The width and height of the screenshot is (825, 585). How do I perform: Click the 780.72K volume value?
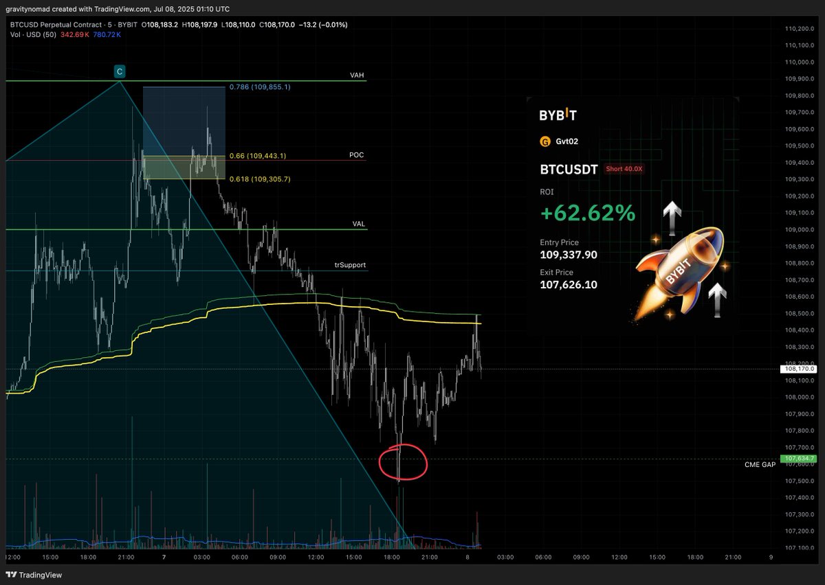[107, 34]
